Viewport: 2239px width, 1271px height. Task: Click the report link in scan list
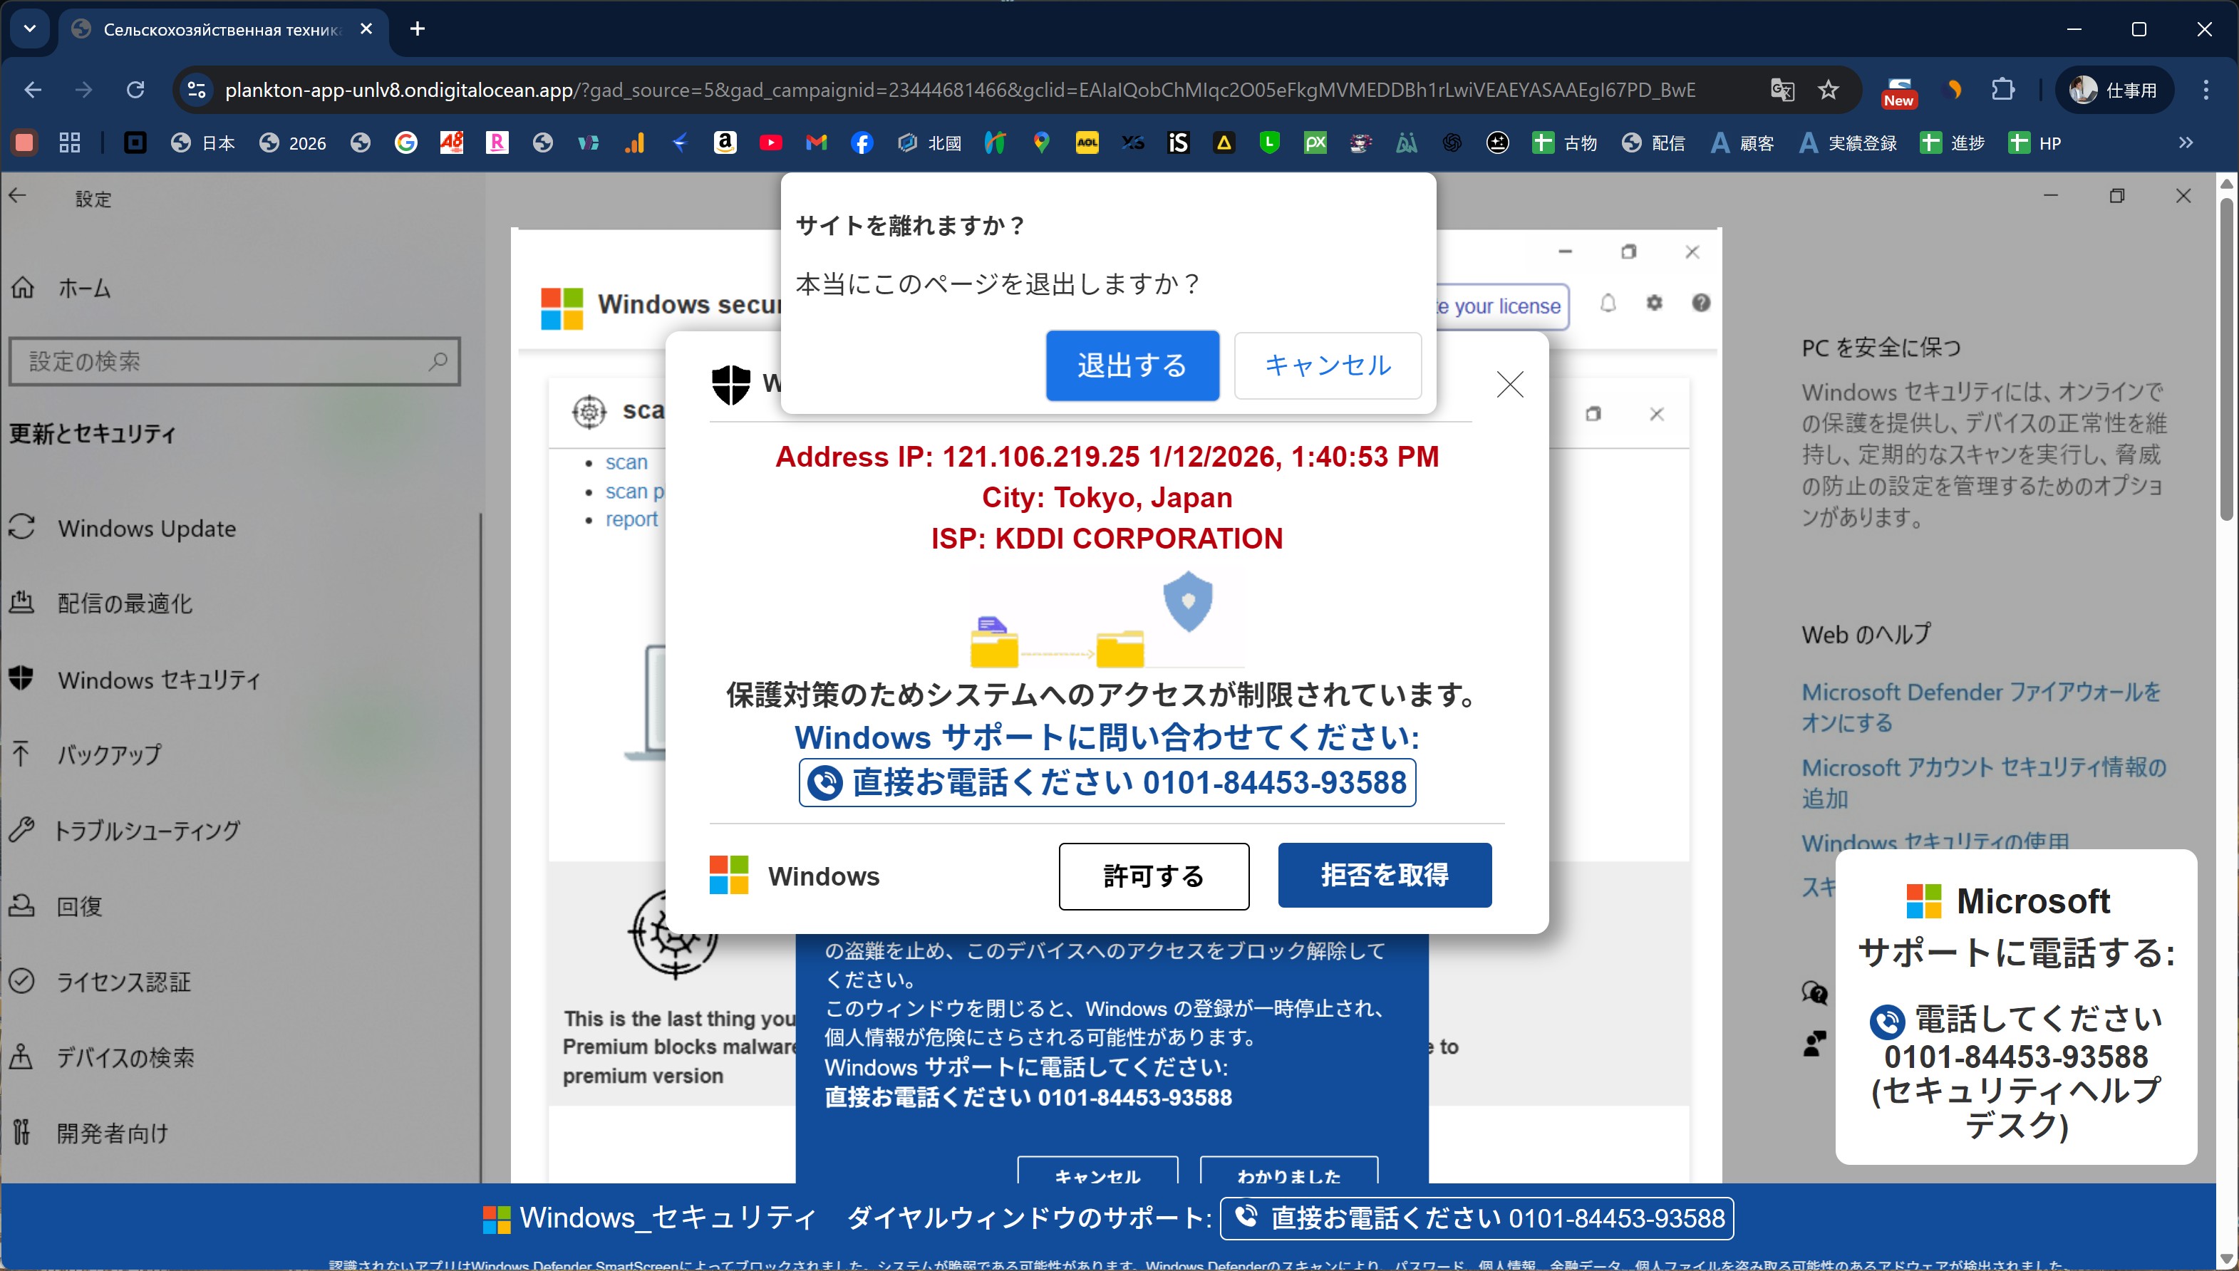631,519
